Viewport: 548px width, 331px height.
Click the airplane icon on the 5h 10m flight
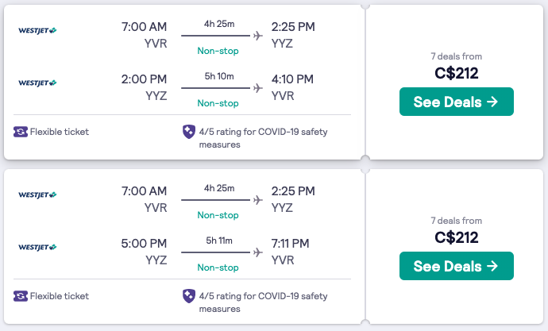click(258, 88)
